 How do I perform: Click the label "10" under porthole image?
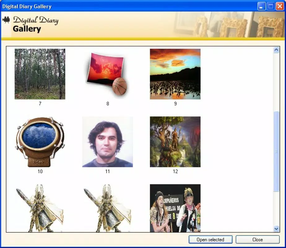[40, 171]
